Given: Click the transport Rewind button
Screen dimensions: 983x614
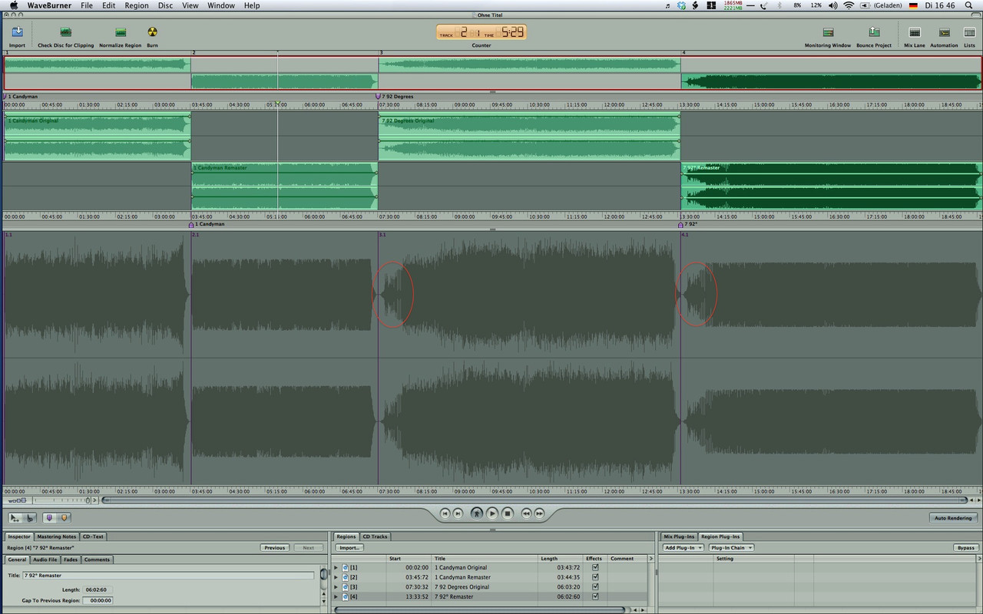Looking at the screenshot, I should pyautogui.click(x=527, y=513).
